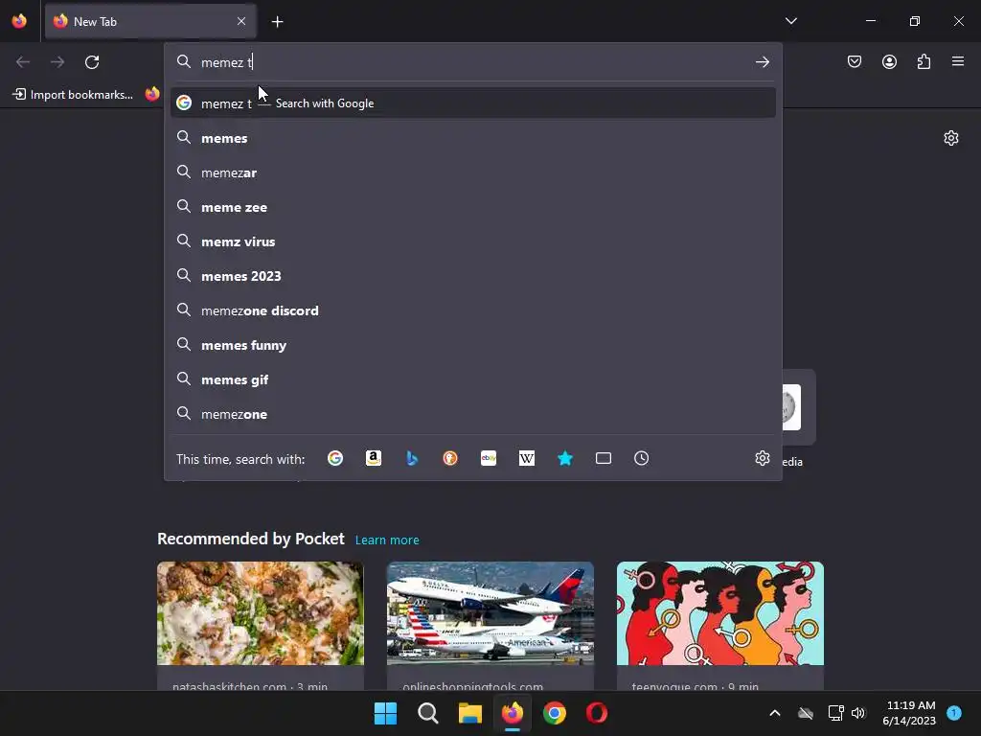Screen dimensions: 981x736
Task: Pick 'memes gif' suggestion
Action: point(473,379)
